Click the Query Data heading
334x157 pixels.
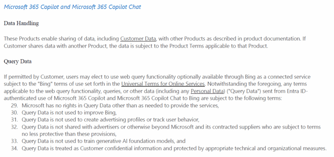pos(18,61)
